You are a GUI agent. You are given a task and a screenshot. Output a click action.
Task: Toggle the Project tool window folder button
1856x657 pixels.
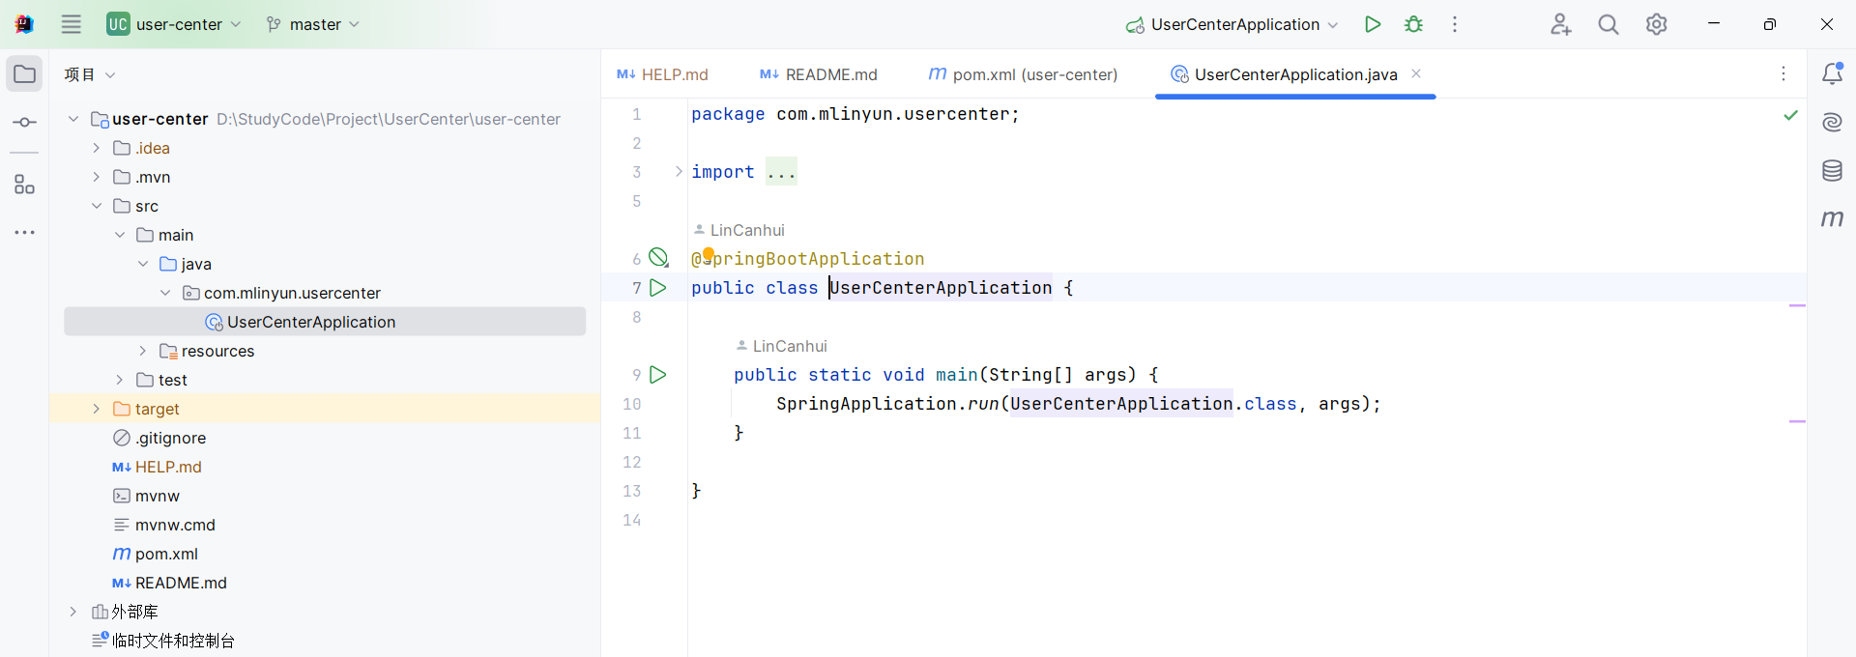click(25, 74)
